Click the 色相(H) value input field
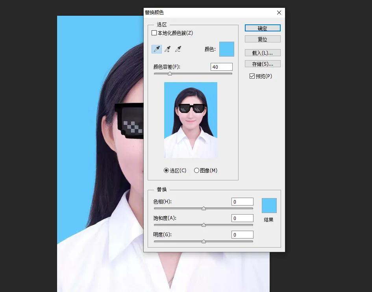The width and height of the screenshot is (372, 292). click(x=242, y=202)
